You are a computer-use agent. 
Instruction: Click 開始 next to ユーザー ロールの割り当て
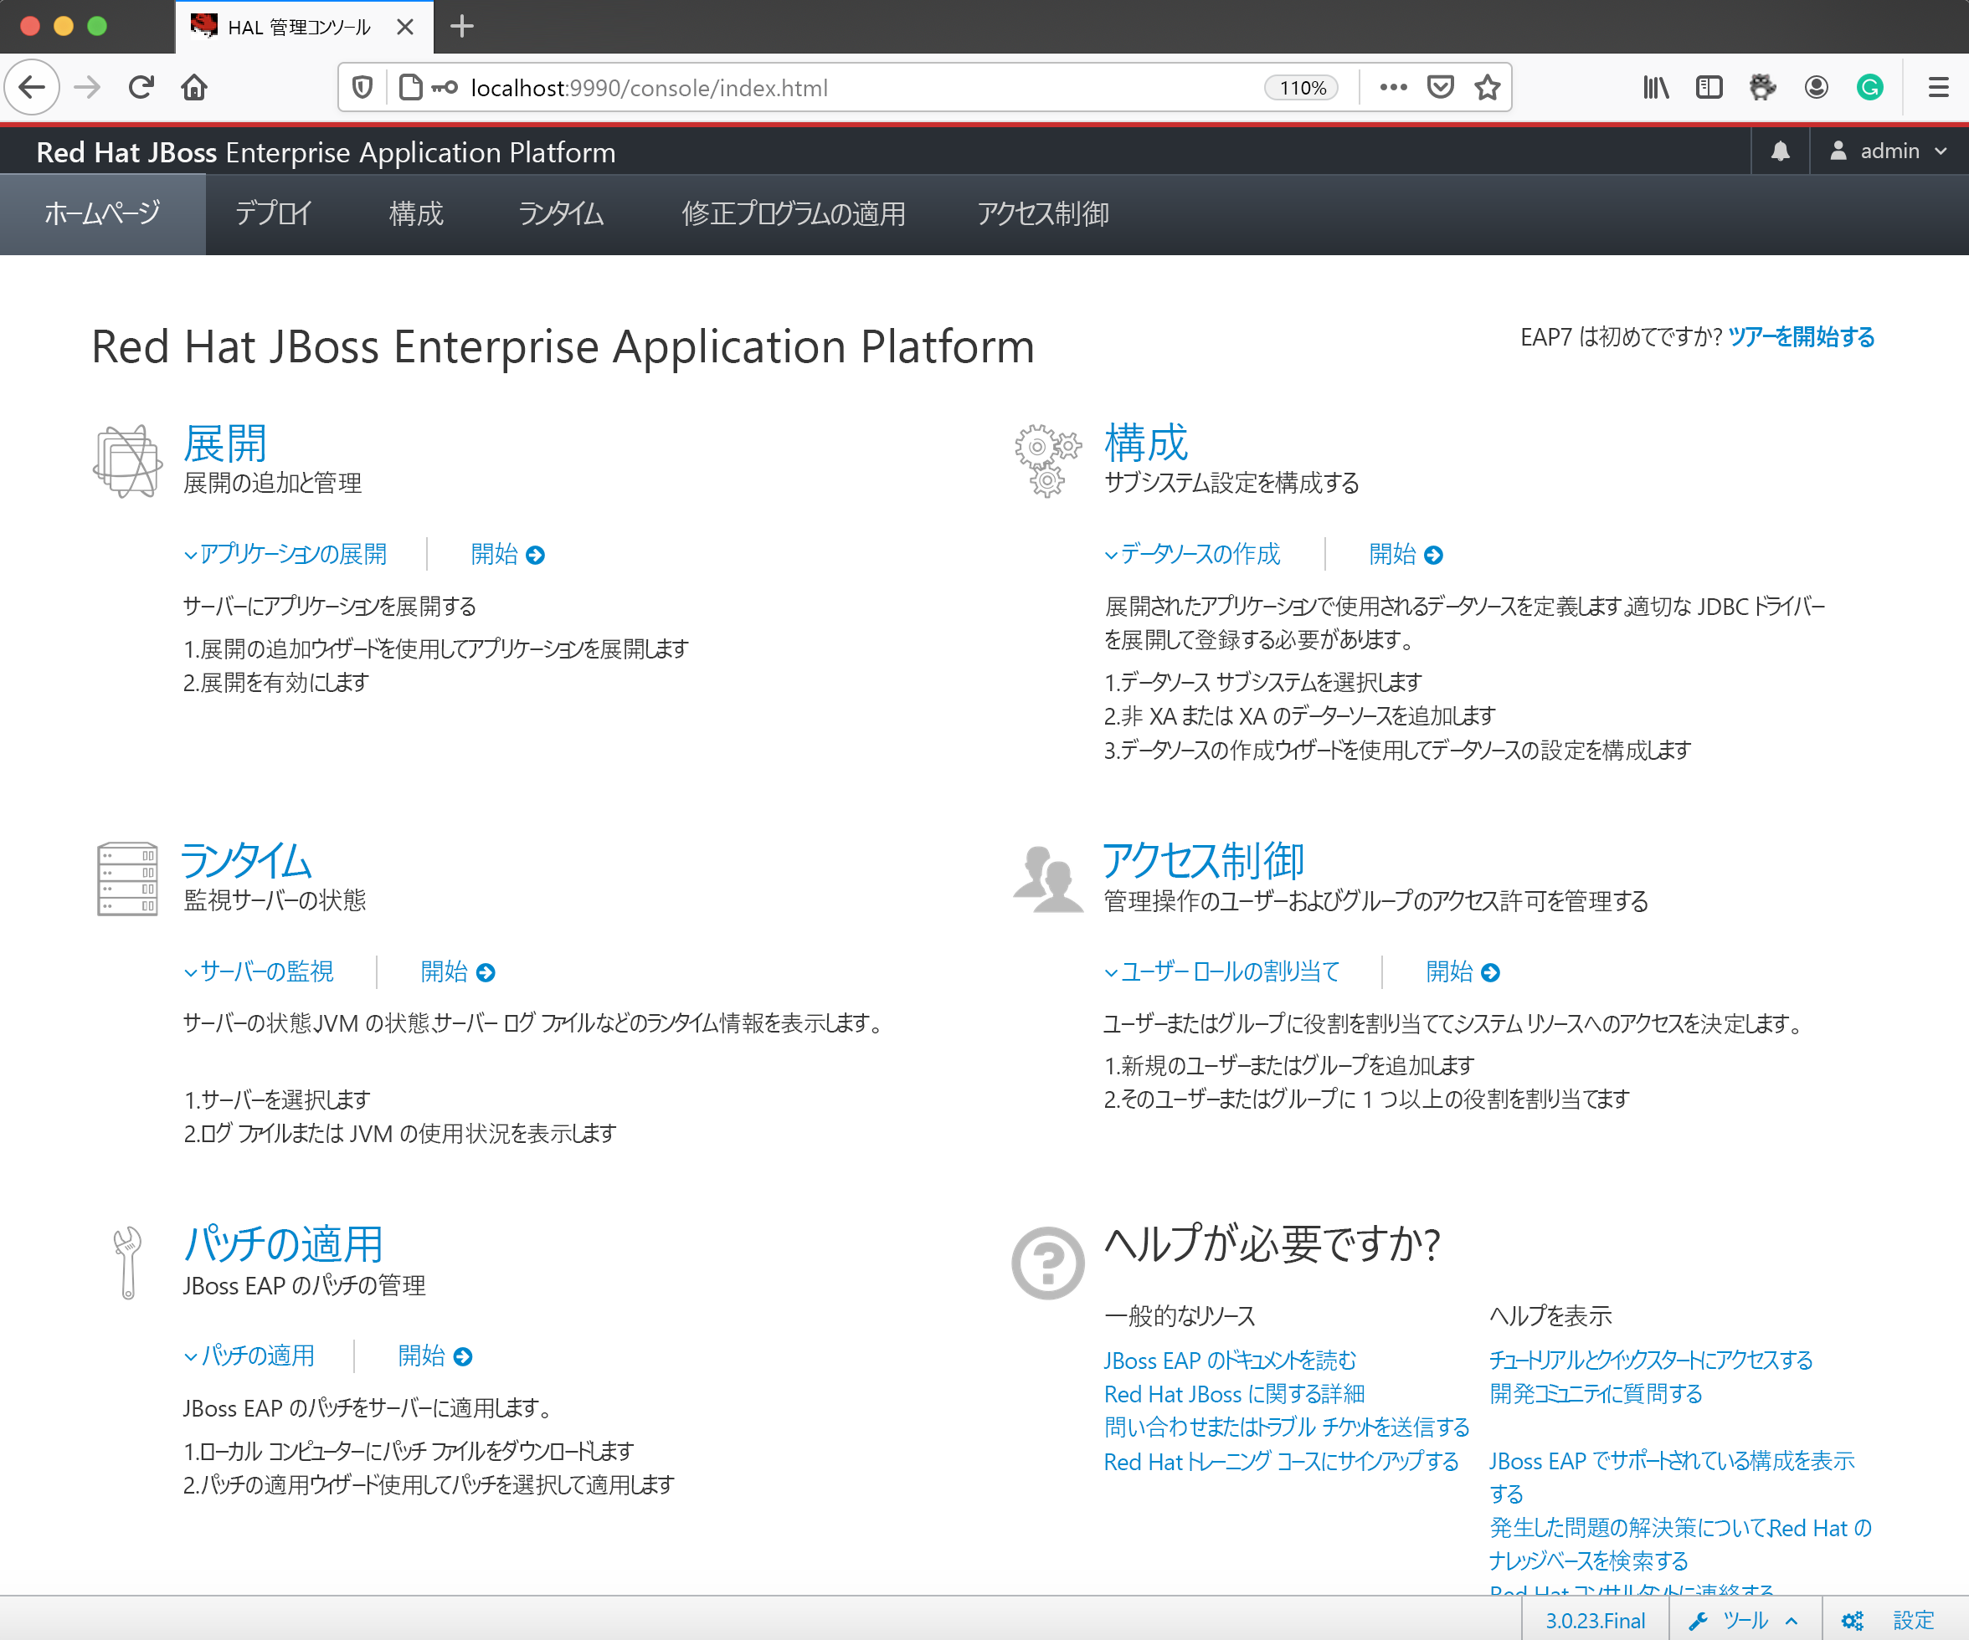(1462, 971)
